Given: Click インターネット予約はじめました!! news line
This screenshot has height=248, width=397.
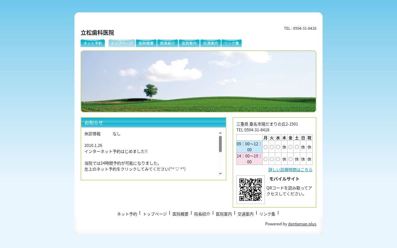Looking at the screenshot, I should [116, 151].
